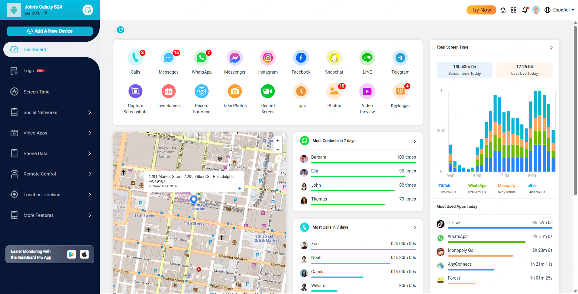Open the WhatsApp monitoring icon
Image resolution: width=578 pixels, height=294 pixels.
202,58
